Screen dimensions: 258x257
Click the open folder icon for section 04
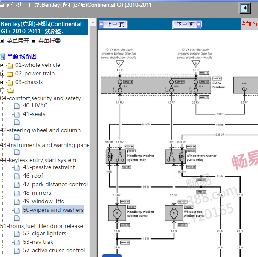point(10,90)
